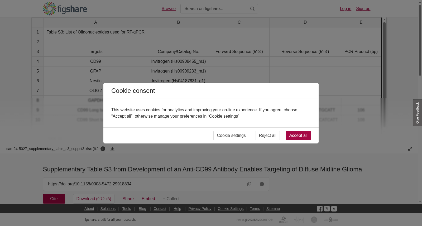This screenshot has height=226, width=422.
Task: Open figshare Vimeo icon
Action: pyautogui.click(x=334, y=209)
